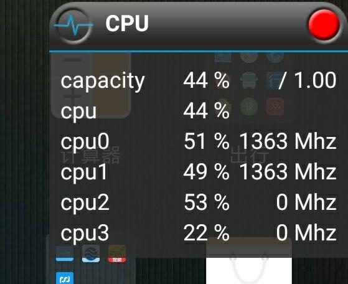
Task: Open the faded red app icon behind overlay
Action: 275,107
